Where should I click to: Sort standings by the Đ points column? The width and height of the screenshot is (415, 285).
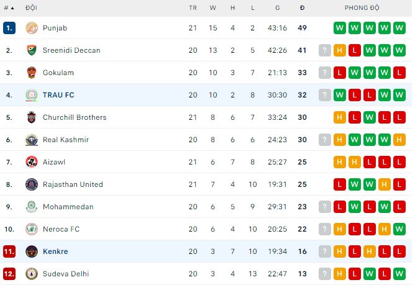[303, 8]
